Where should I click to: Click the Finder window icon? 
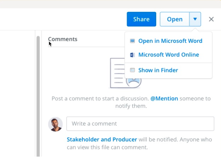[132, 70]
